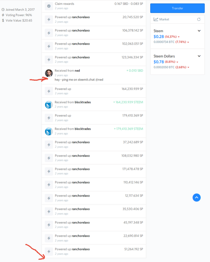Click the blue Transfer button
Image resolution: width=210 pixels, height=262 pixels.
click(x=177, y=8)
